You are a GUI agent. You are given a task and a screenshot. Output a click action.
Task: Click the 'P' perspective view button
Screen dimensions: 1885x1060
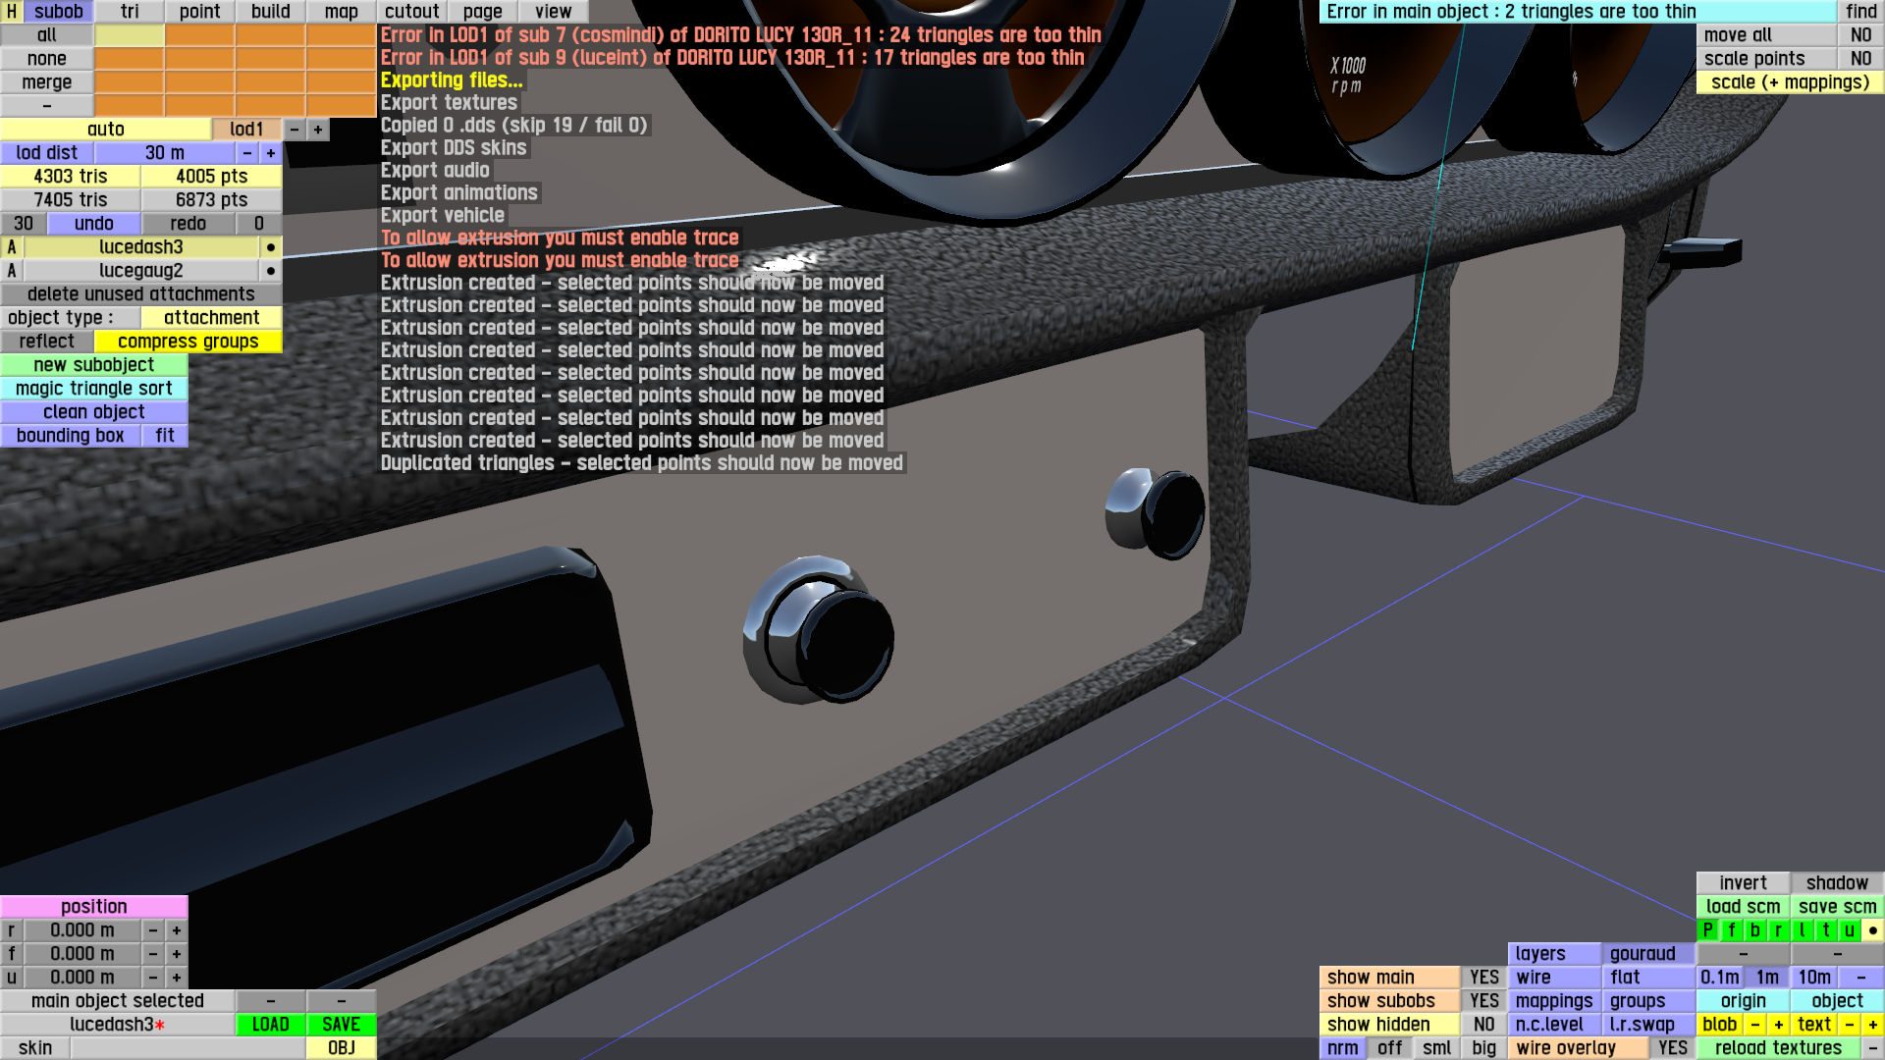point(1708,930)
